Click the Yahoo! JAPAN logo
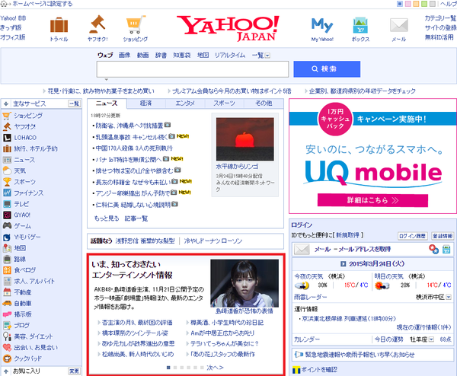 [x=228, y=28]
